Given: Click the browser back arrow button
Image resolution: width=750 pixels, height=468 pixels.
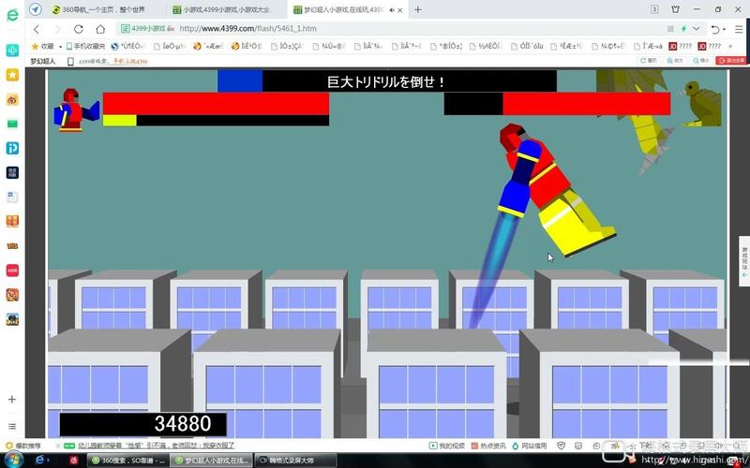Looking at the screenshot, I should (37, 29).
